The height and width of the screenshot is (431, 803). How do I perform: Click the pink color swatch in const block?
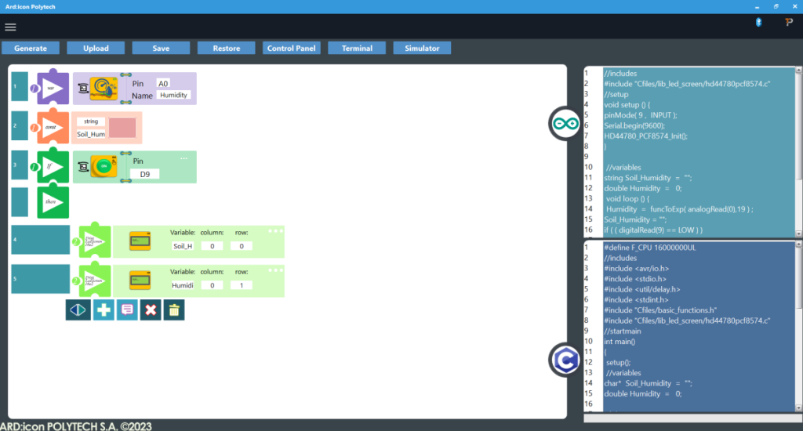click(122, 129)
